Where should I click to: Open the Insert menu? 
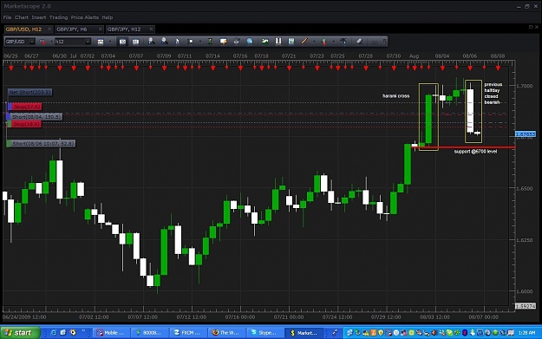click(x=39, y=17)
